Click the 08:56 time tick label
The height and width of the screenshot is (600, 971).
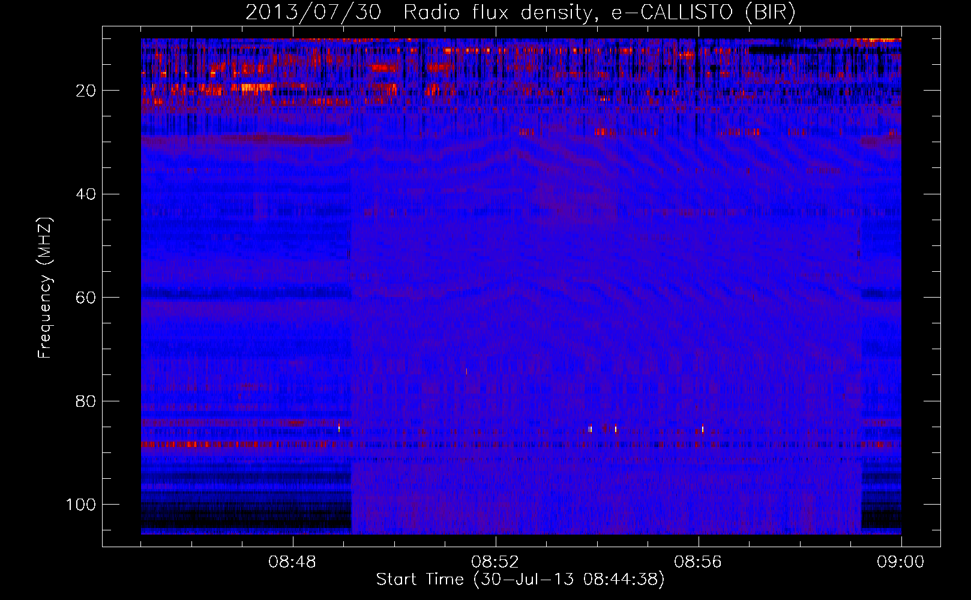point(698,562)
